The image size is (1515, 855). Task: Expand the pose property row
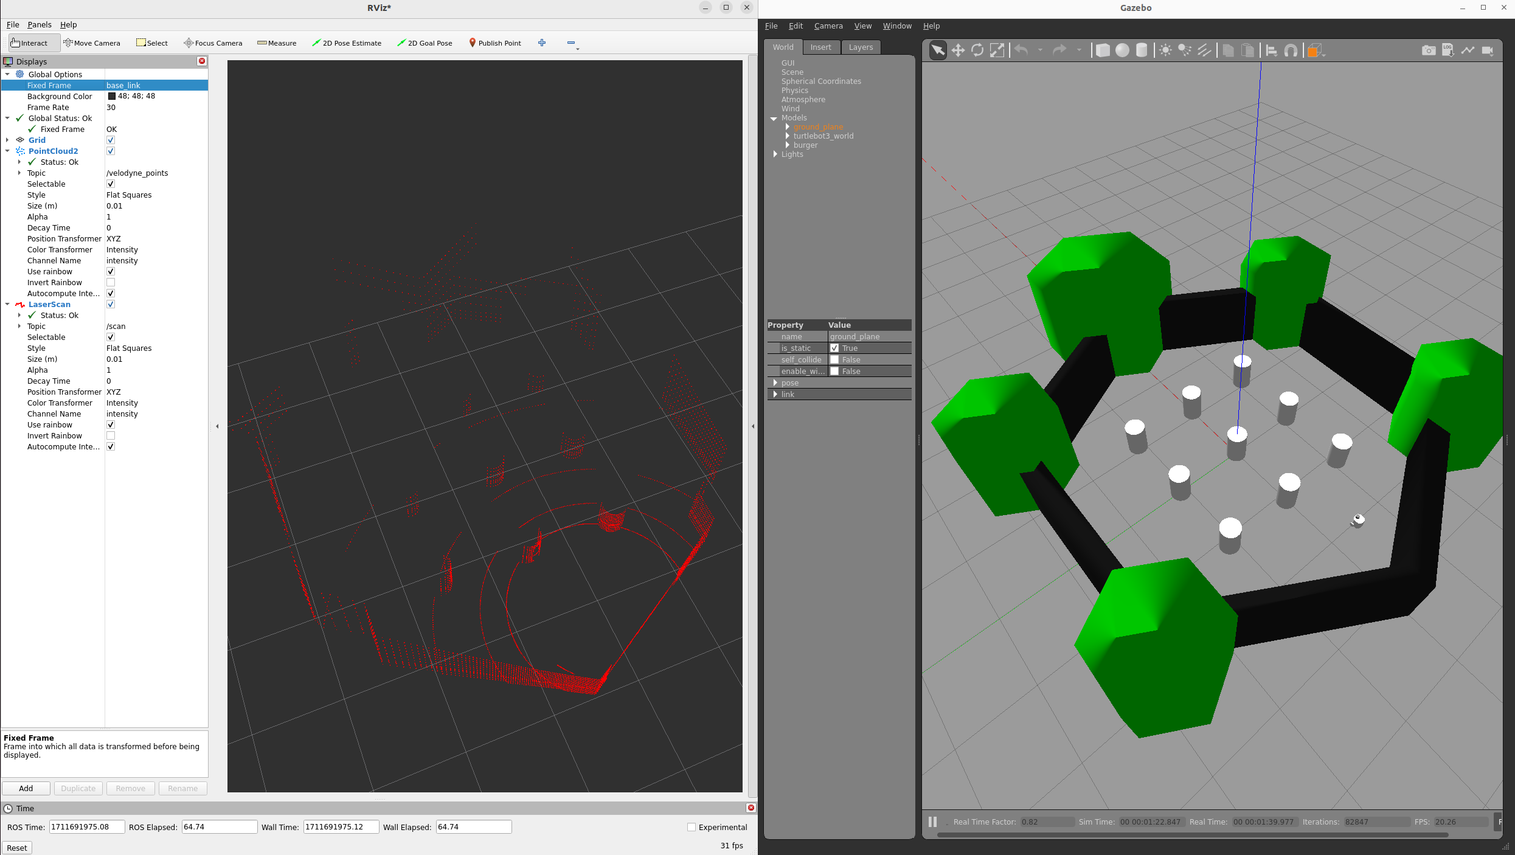click(x=775, y=383)
